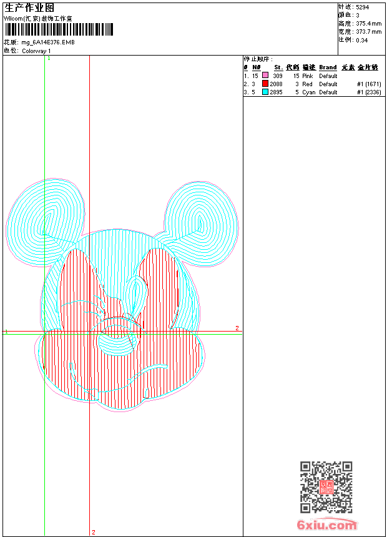Click the pink color swatch in row 1
Image resolution: width=387 pixels, height=537 pixels.
[x=265, y=75]
